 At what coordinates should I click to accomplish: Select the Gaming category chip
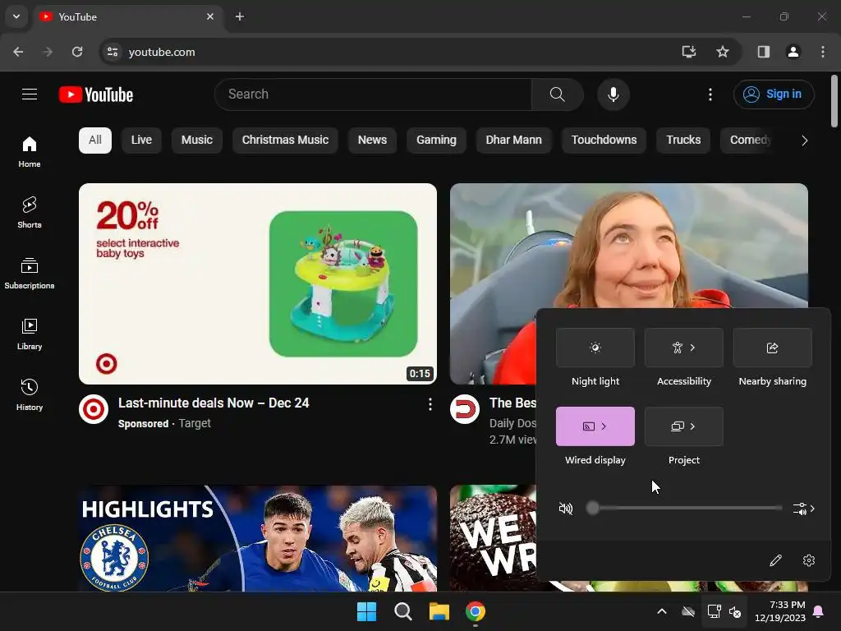click(437, 140)
